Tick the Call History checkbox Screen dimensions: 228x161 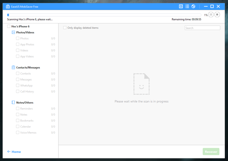[17, 91]
